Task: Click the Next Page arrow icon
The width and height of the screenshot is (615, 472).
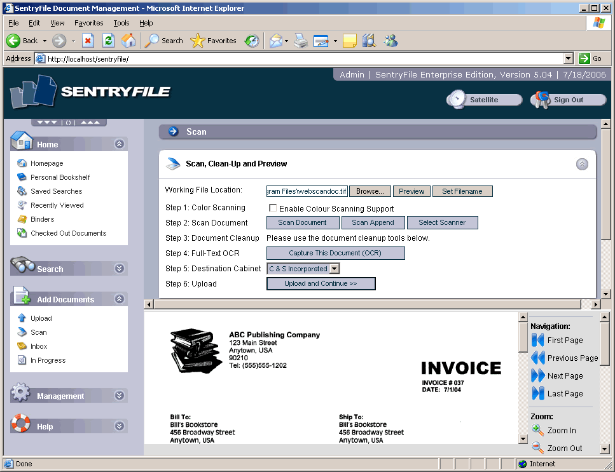Action: pos(537,376)
